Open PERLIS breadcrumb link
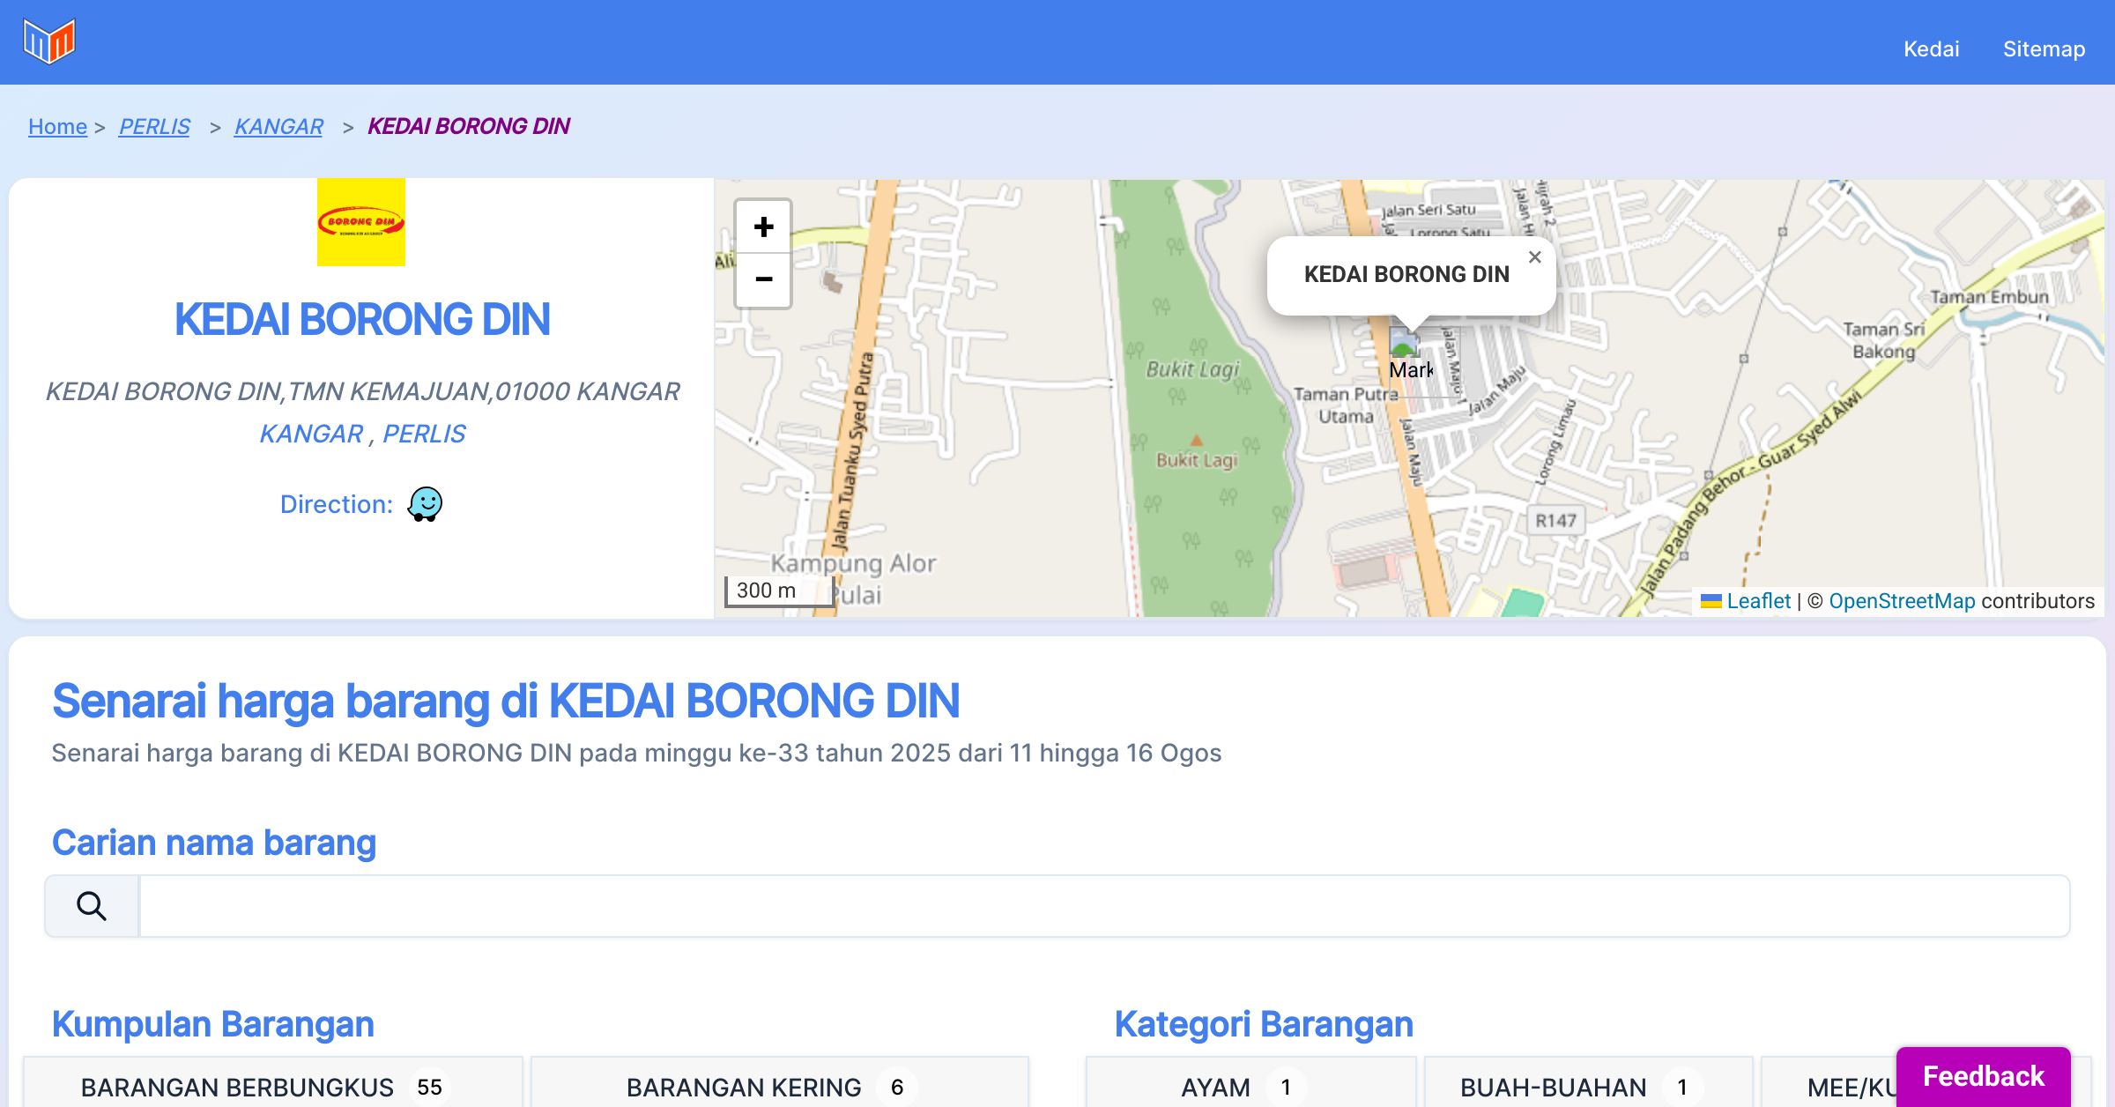 pos(154,126)
